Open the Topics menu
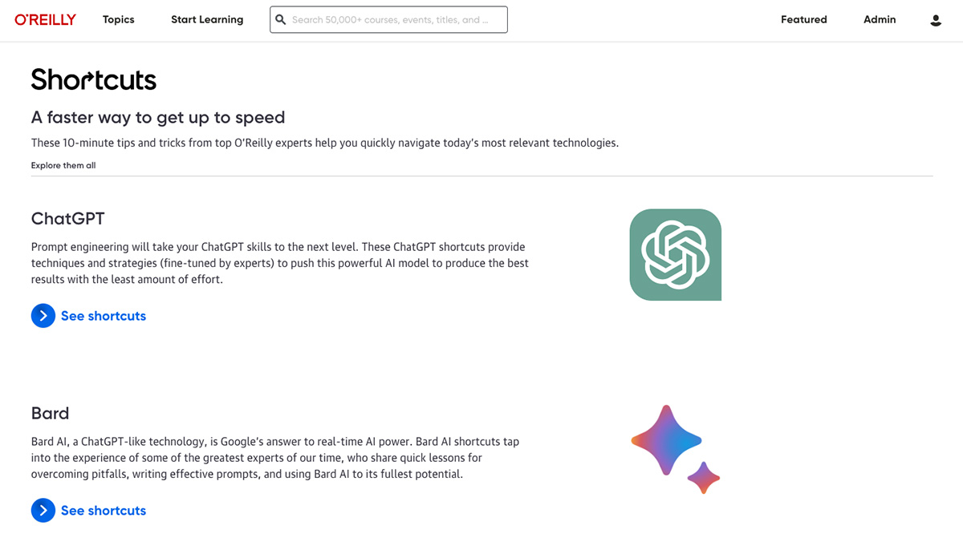963x538 pixels. (119, 20)
